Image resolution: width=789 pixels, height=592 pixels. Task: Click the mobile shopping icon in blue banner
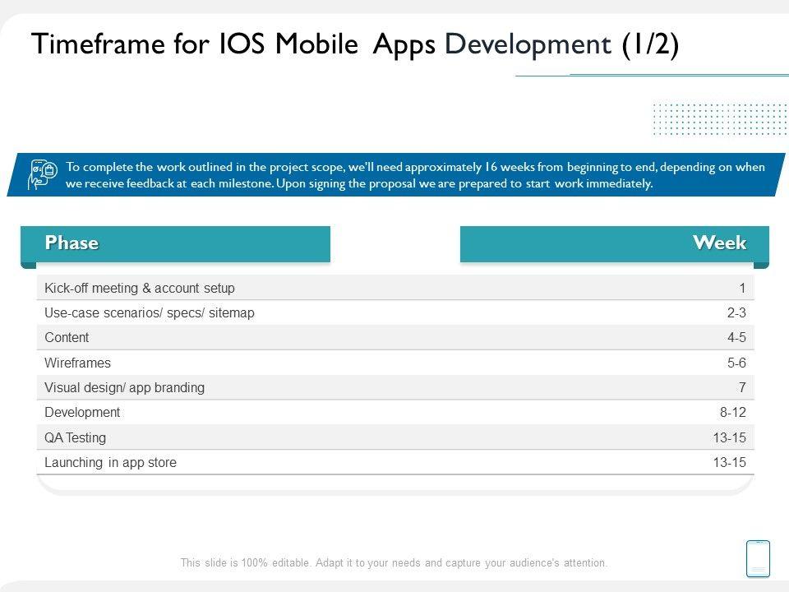click(x=43, y=174)
